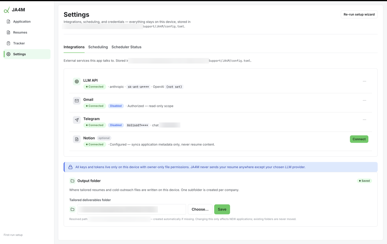Click the Resumes document icon

tap(9, 32)
